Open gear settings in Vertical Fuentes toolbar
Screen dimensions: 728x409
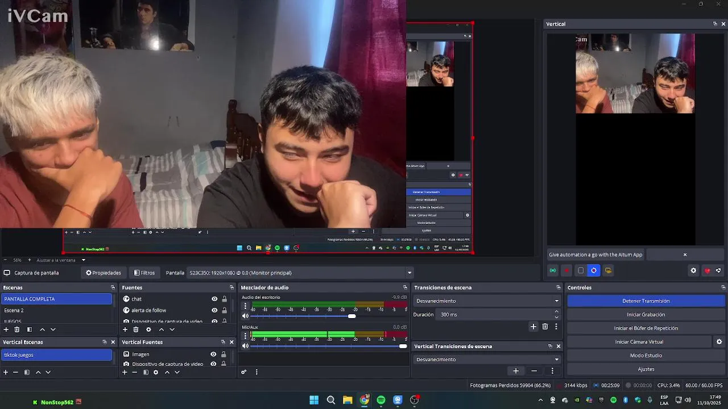click(156, 372)
